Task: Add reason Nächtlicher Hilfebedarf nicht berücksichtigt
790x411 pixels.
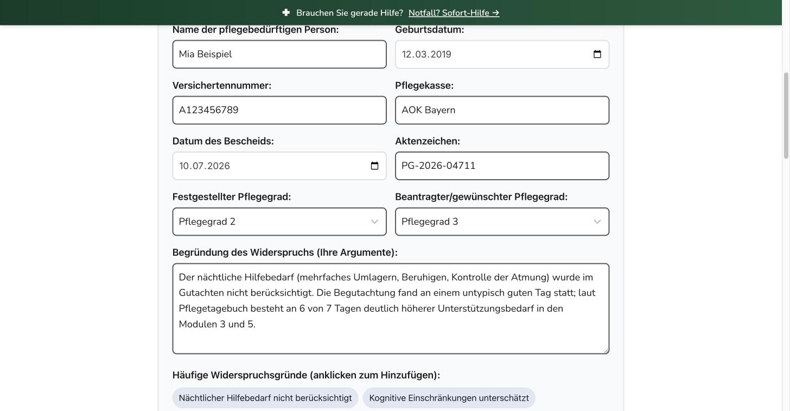Action: (265, 398)
